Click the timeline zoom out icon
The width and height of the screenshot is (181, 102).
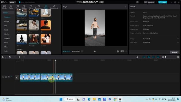pyautogui.click(x=163, y=57)
